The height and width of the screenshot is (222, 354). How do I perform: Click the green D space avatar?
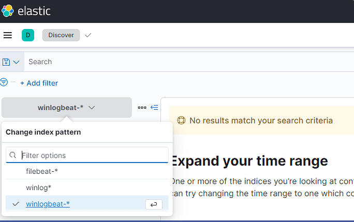point(27,35)
